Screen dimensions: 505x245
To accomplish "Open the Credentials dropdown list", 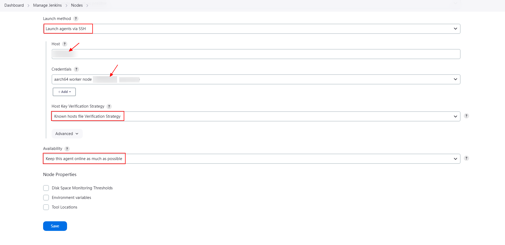I will click(256, 79).
